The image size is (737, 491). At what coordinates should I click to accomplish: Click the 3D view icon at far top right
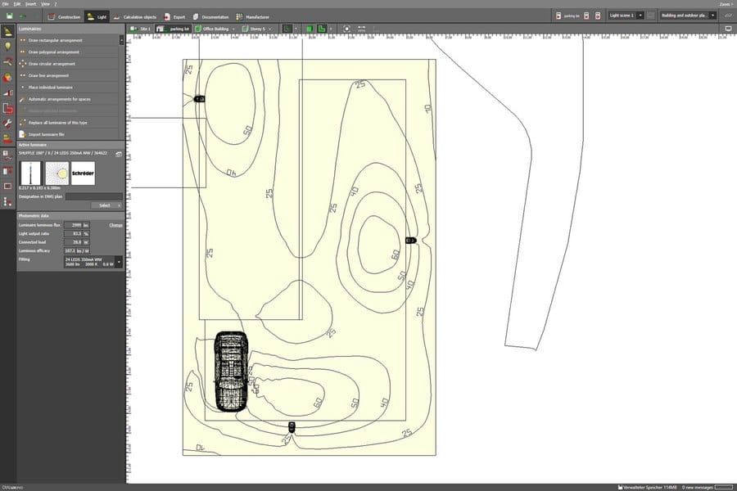pos(728,16)
